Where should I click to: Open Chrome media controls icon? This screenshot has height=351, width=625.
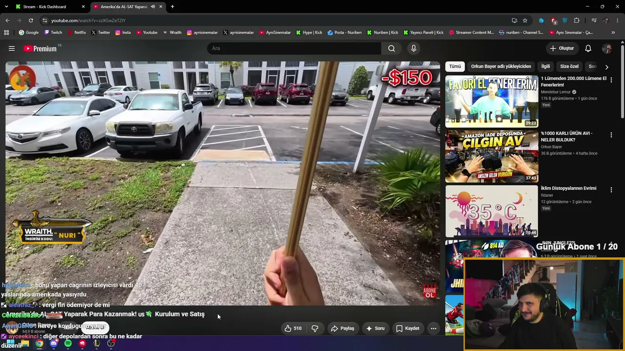point(594,20)
